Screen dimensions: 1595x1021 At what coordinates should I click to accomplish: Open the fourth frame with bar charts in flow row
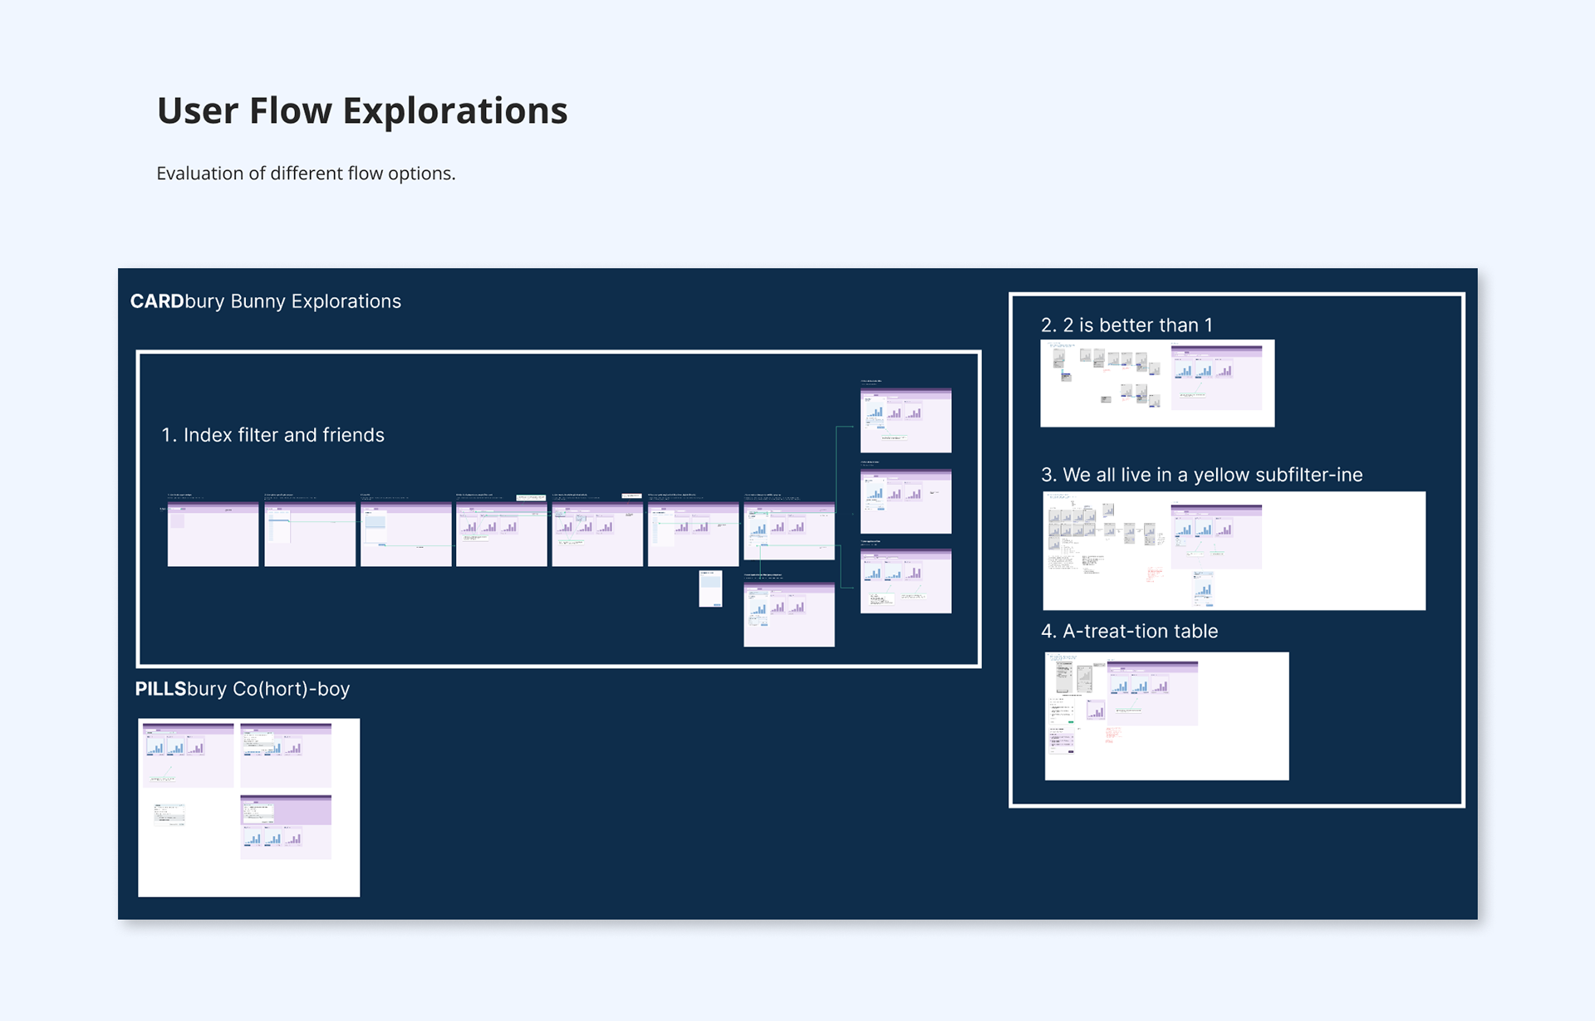(501, 535)
